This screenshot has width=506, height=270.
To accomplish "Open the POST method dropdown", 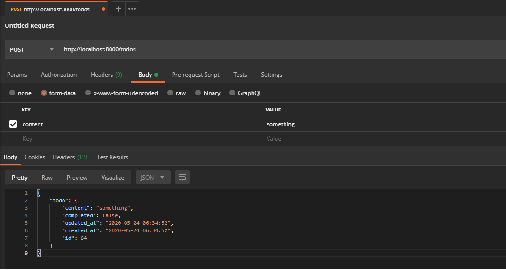I will point(32,49).
